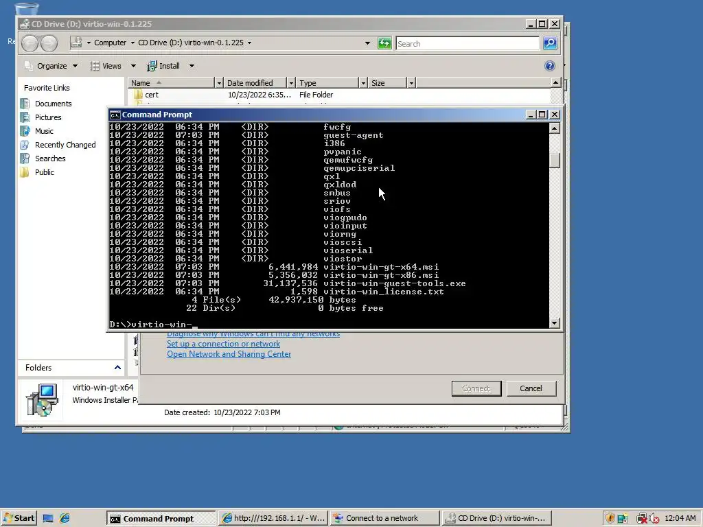Click the Start button
Image resolution: width=703 pixels, height=527 pixels.
tap(19, 519)
